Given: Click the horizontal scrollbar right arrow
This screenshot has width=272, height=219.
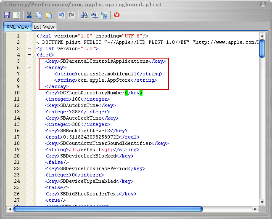Looking at the screenshot, I should pos(256,209).
